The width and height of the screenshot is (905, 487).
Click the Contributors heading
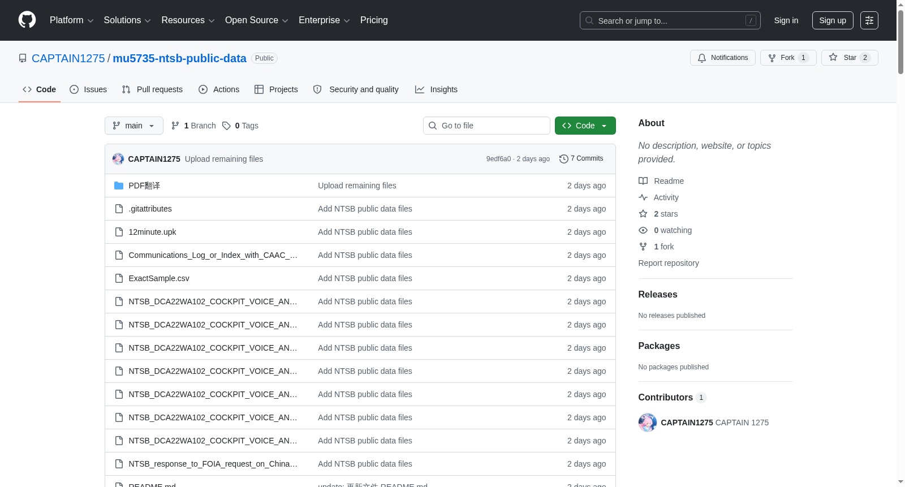coord(666,398)
